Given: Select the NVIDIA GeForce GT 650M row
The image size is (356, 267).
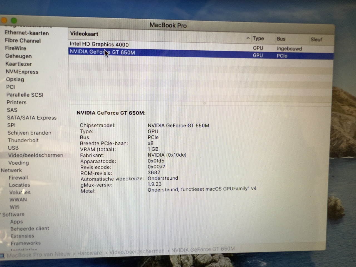Looking at the screenshot, I should [x=201, y=53].
